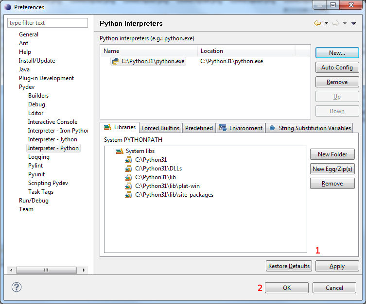
Task: Click the icon beside C:\Python31\lib\site-packages
Action: tap(128, 195)
